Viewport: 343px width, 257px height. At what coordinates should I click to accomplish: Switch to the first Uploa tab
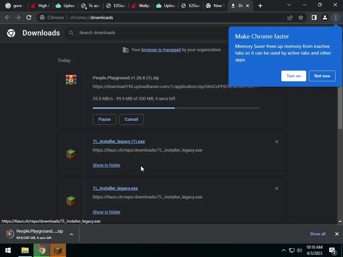(66, 6)
